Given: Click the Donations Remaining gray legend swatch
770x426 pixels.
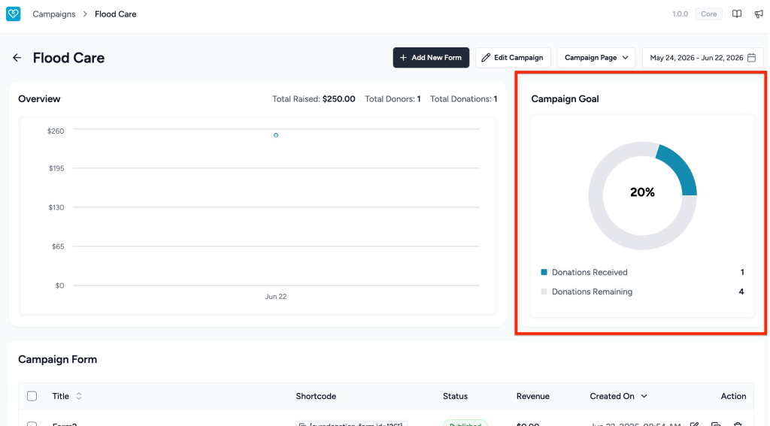Looking at the screenshot, I should (544, 292).
